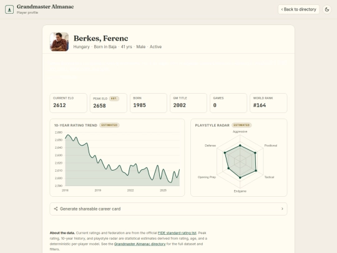Click the Playstyle Radar heading
Image resolution: width=337 pixels, height=253 pixels.
point(212,125)
